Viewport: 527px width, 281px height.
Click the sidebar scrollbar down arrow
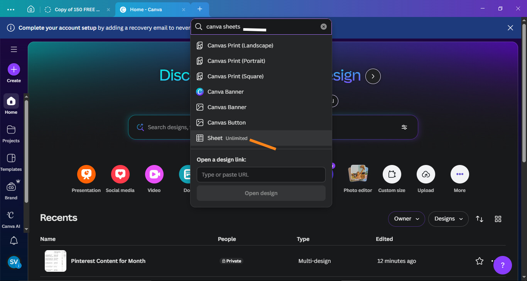pyautogui.click(x=26, y=229)
